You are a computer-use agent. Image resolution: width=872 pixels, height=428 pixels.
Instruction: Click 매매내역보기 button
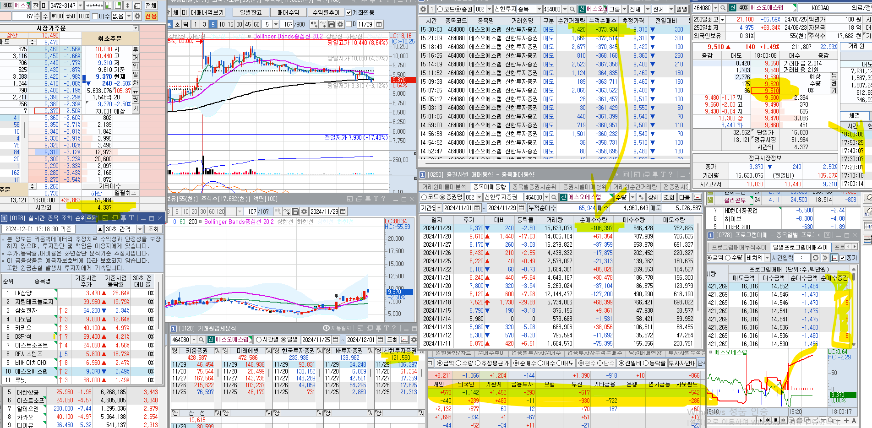coord(207,12)
